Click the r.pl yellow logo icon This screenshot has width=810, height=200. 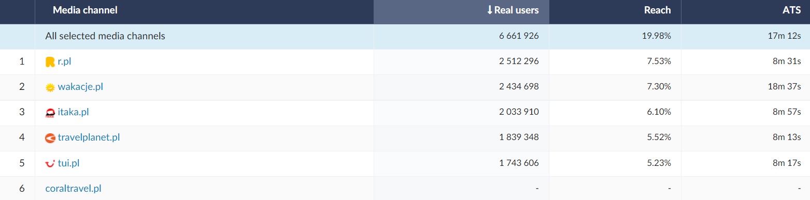[50, 62]
